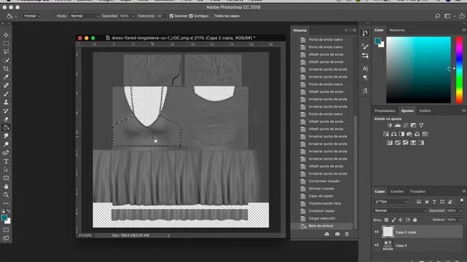The width and height of the screenshot is (467, 262).
Task: Select the Rectangular Marquee tool
Action: [6, 44]
